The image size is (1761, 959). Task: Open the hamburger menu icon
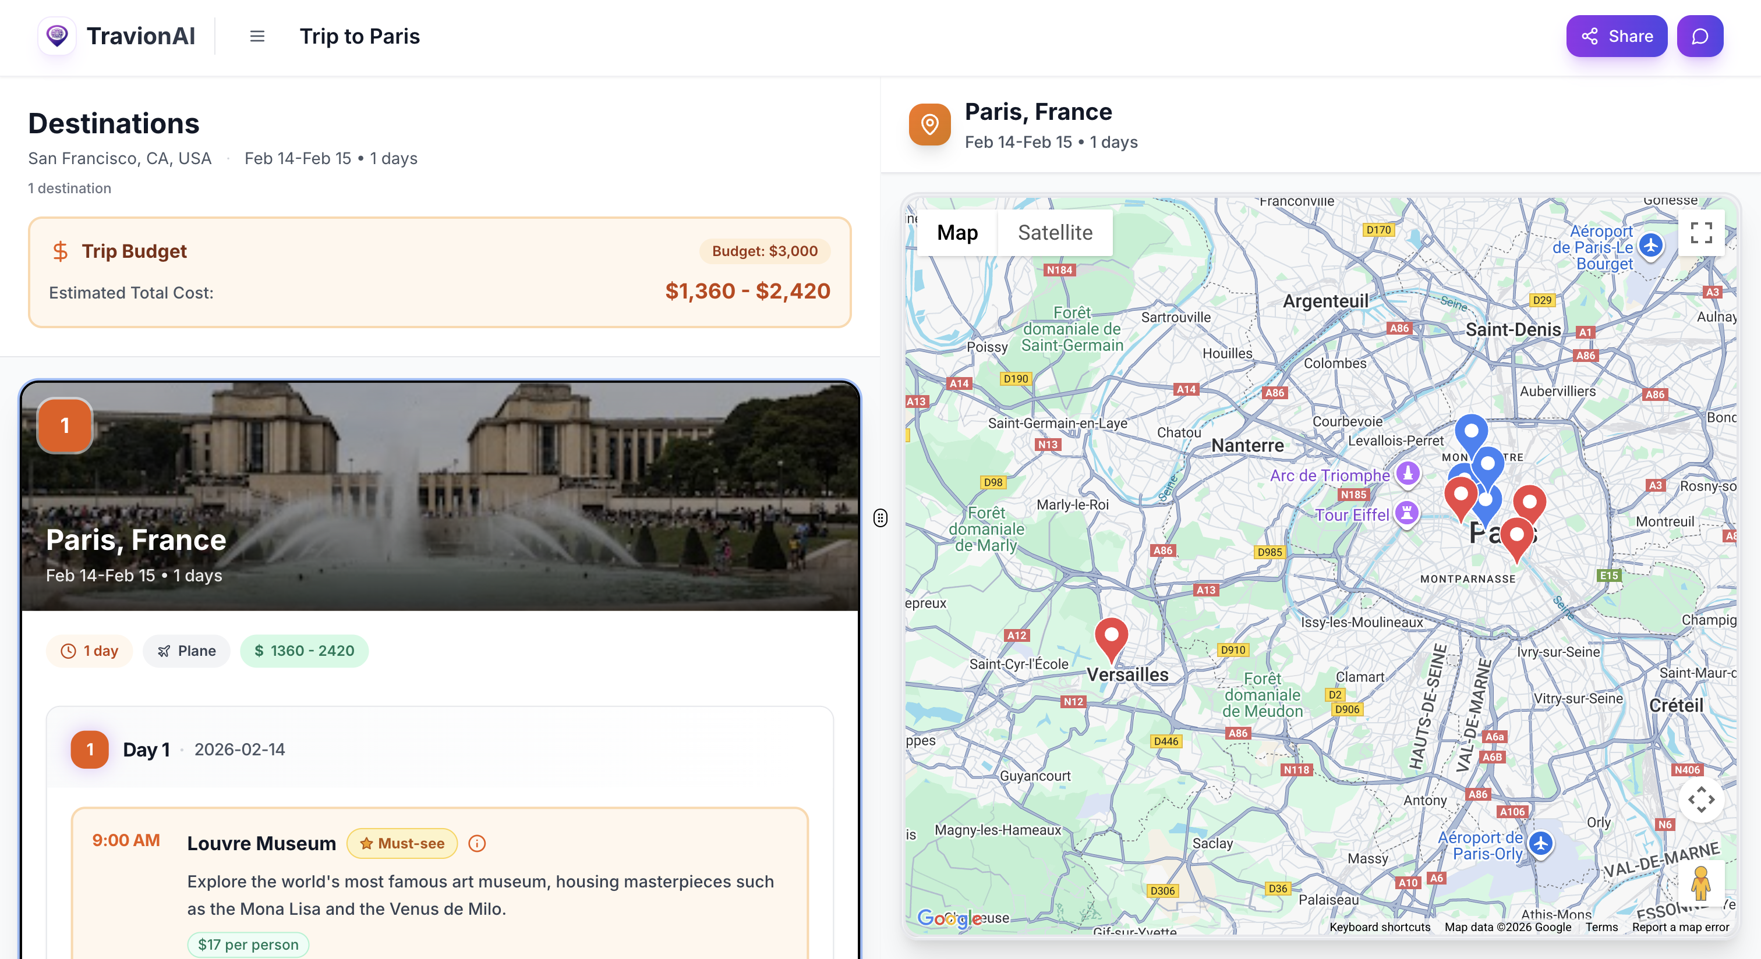pos(257,36)
